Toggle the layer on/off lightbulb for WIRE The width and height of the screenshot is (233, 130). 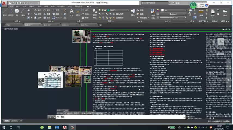100,10
